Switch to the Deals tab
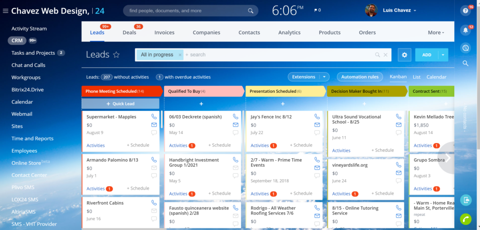The image size is (480, 230). [129, 32]
